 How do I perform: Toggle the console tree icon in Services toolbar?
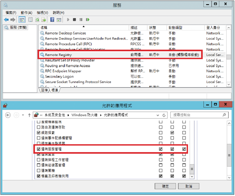coord(22,20)
